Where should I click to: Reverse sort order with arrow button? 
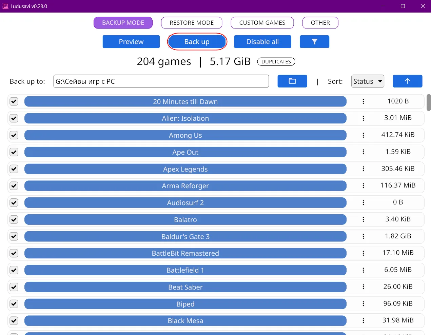pyautogui.click(x=407, y=81)
